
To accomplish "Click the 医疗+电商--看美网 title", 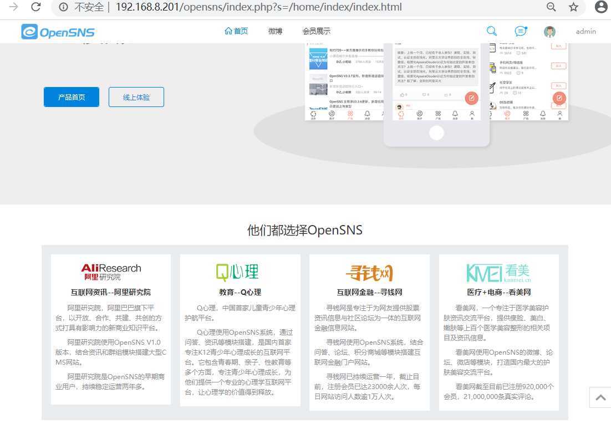I will point(499,292).
